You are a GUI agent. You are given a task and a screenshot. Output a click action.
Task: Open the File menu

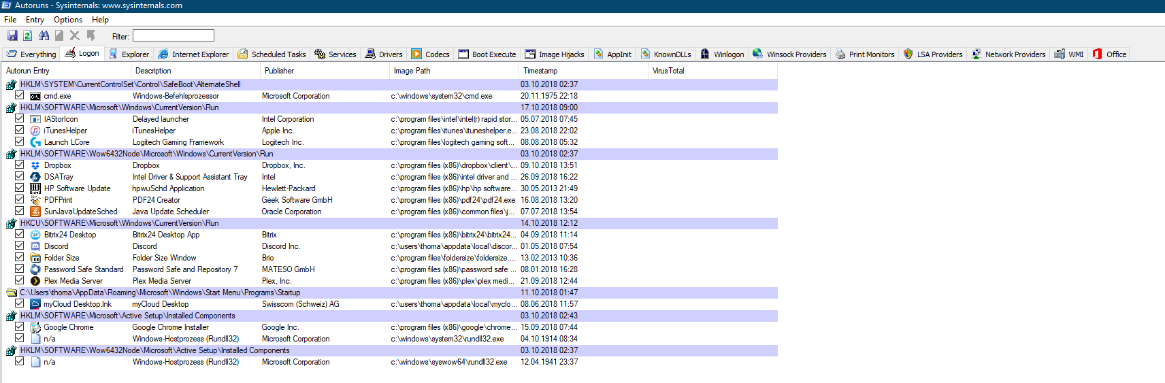10,20
